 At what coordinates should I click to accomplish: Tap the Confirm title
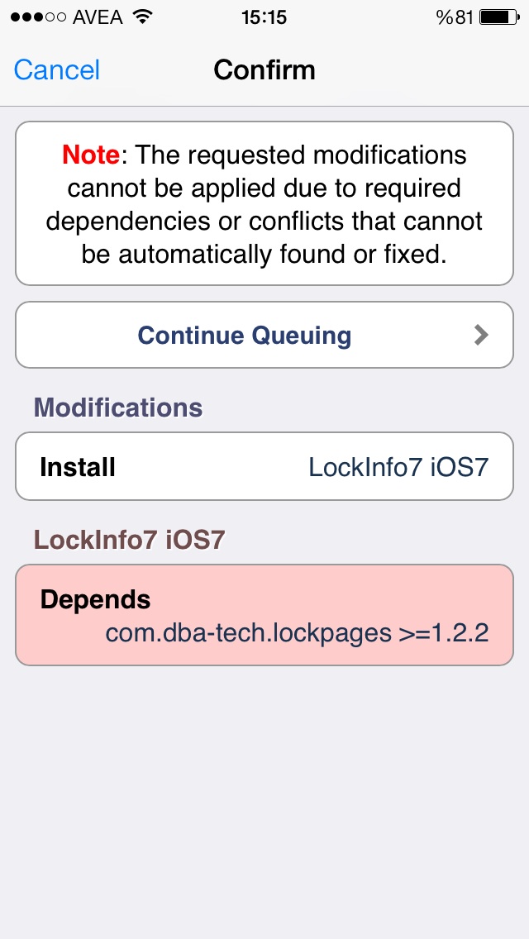point(264,70)
